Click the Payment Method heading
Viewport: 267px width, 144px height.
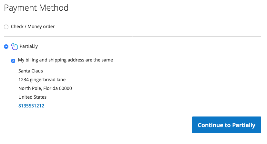36,8
